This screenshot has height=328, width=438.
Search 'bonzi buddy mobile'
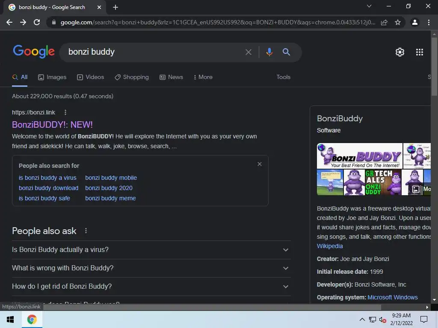111,178
